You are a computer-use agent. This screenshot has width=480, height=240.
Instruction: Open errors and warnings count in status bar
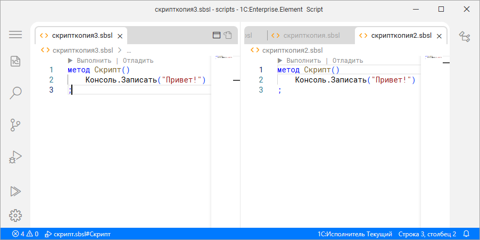(x=25, y=234)
